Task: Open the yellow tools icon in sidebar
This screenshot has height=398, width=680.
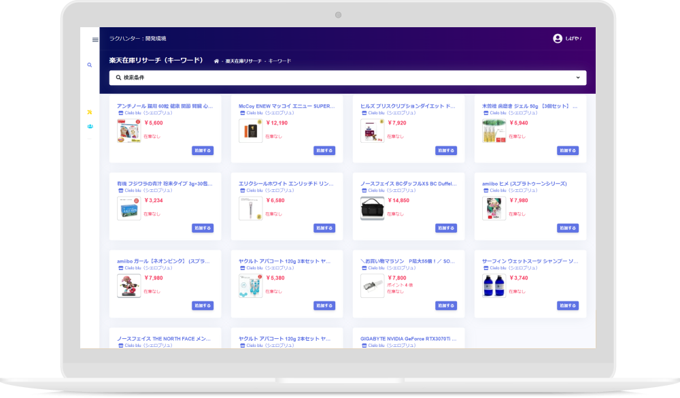Action: (90, 112)
